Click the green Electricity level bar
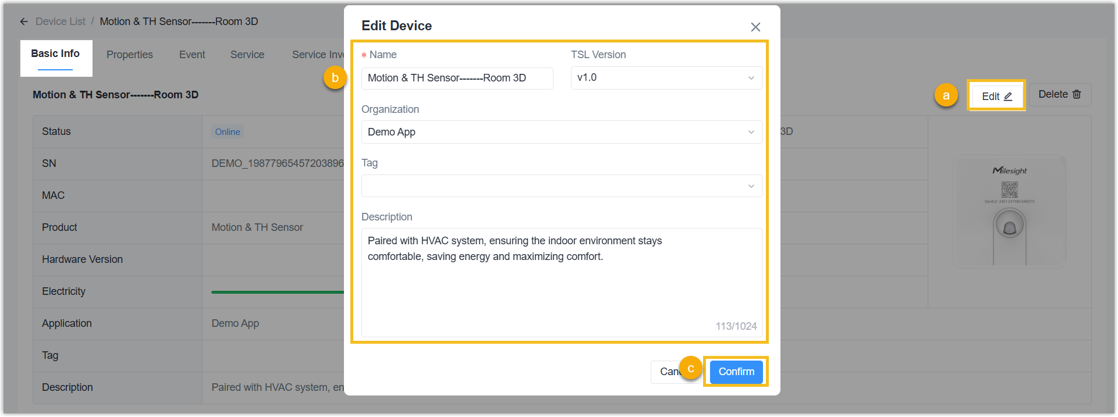The image size is (1118, 417). 277,292
